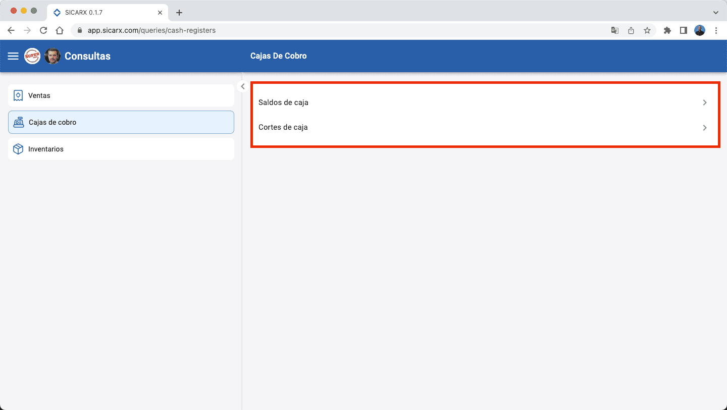Click the Inventarios box icon
The height and width of the screenshot is (410, 727).
coord(18,149)
